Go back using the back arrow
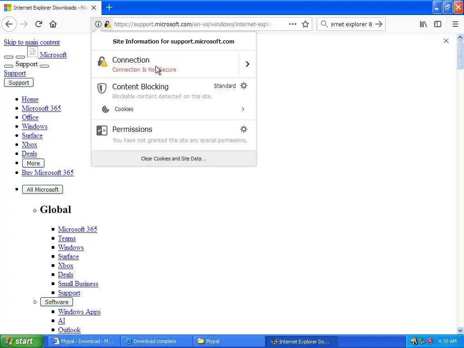Image resolution: width=464 pixels, height=348 pixels. [9, 24]
